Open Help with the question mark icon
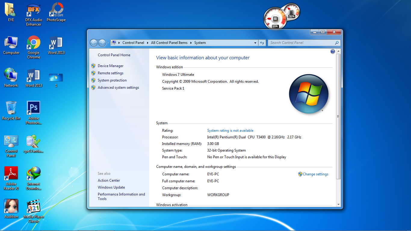This screenshot has height=231, width=411. (332, 51)
